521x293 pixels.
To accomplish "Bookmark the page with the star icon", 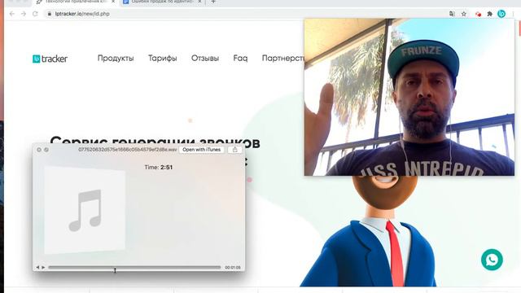I will (464, 14).
